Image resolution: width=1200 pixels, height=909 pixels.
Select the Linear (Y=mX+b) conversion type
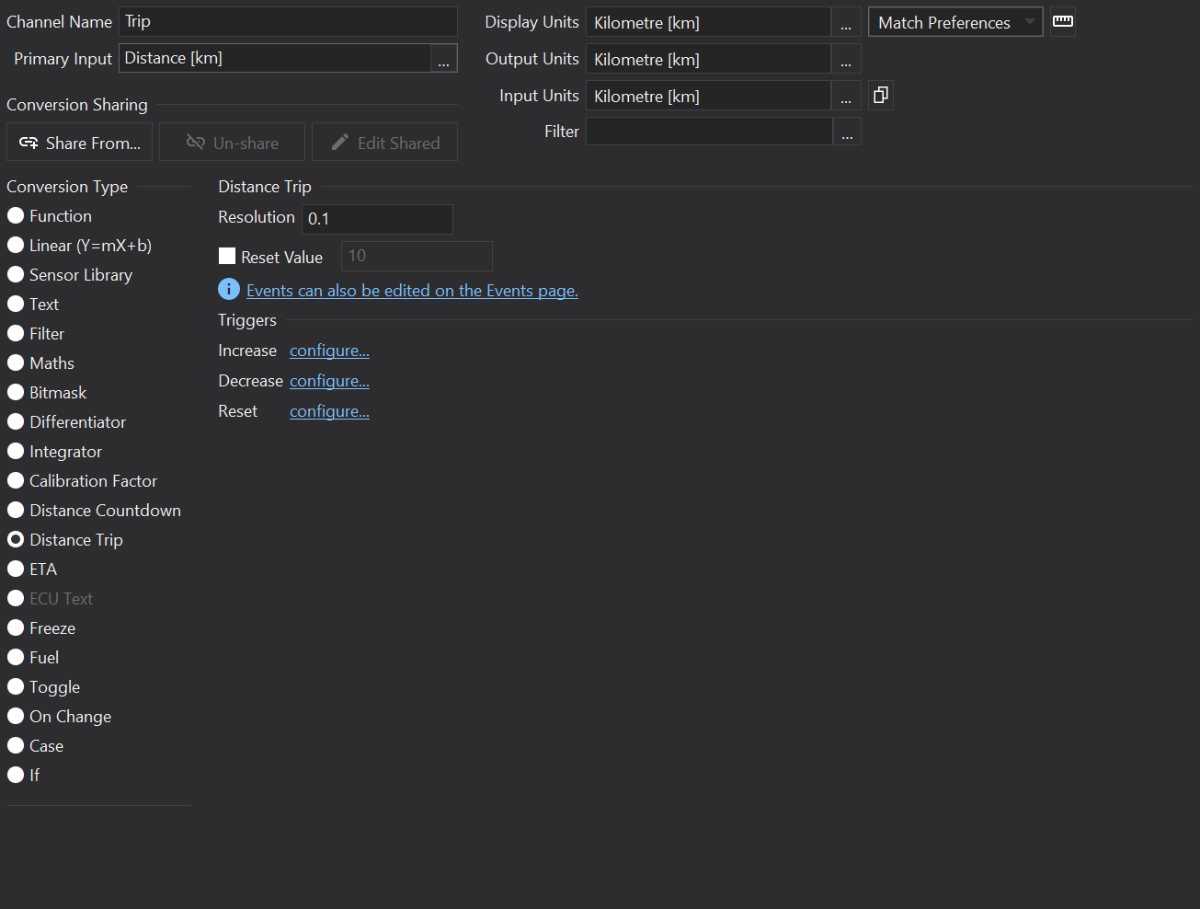[16, 246]
